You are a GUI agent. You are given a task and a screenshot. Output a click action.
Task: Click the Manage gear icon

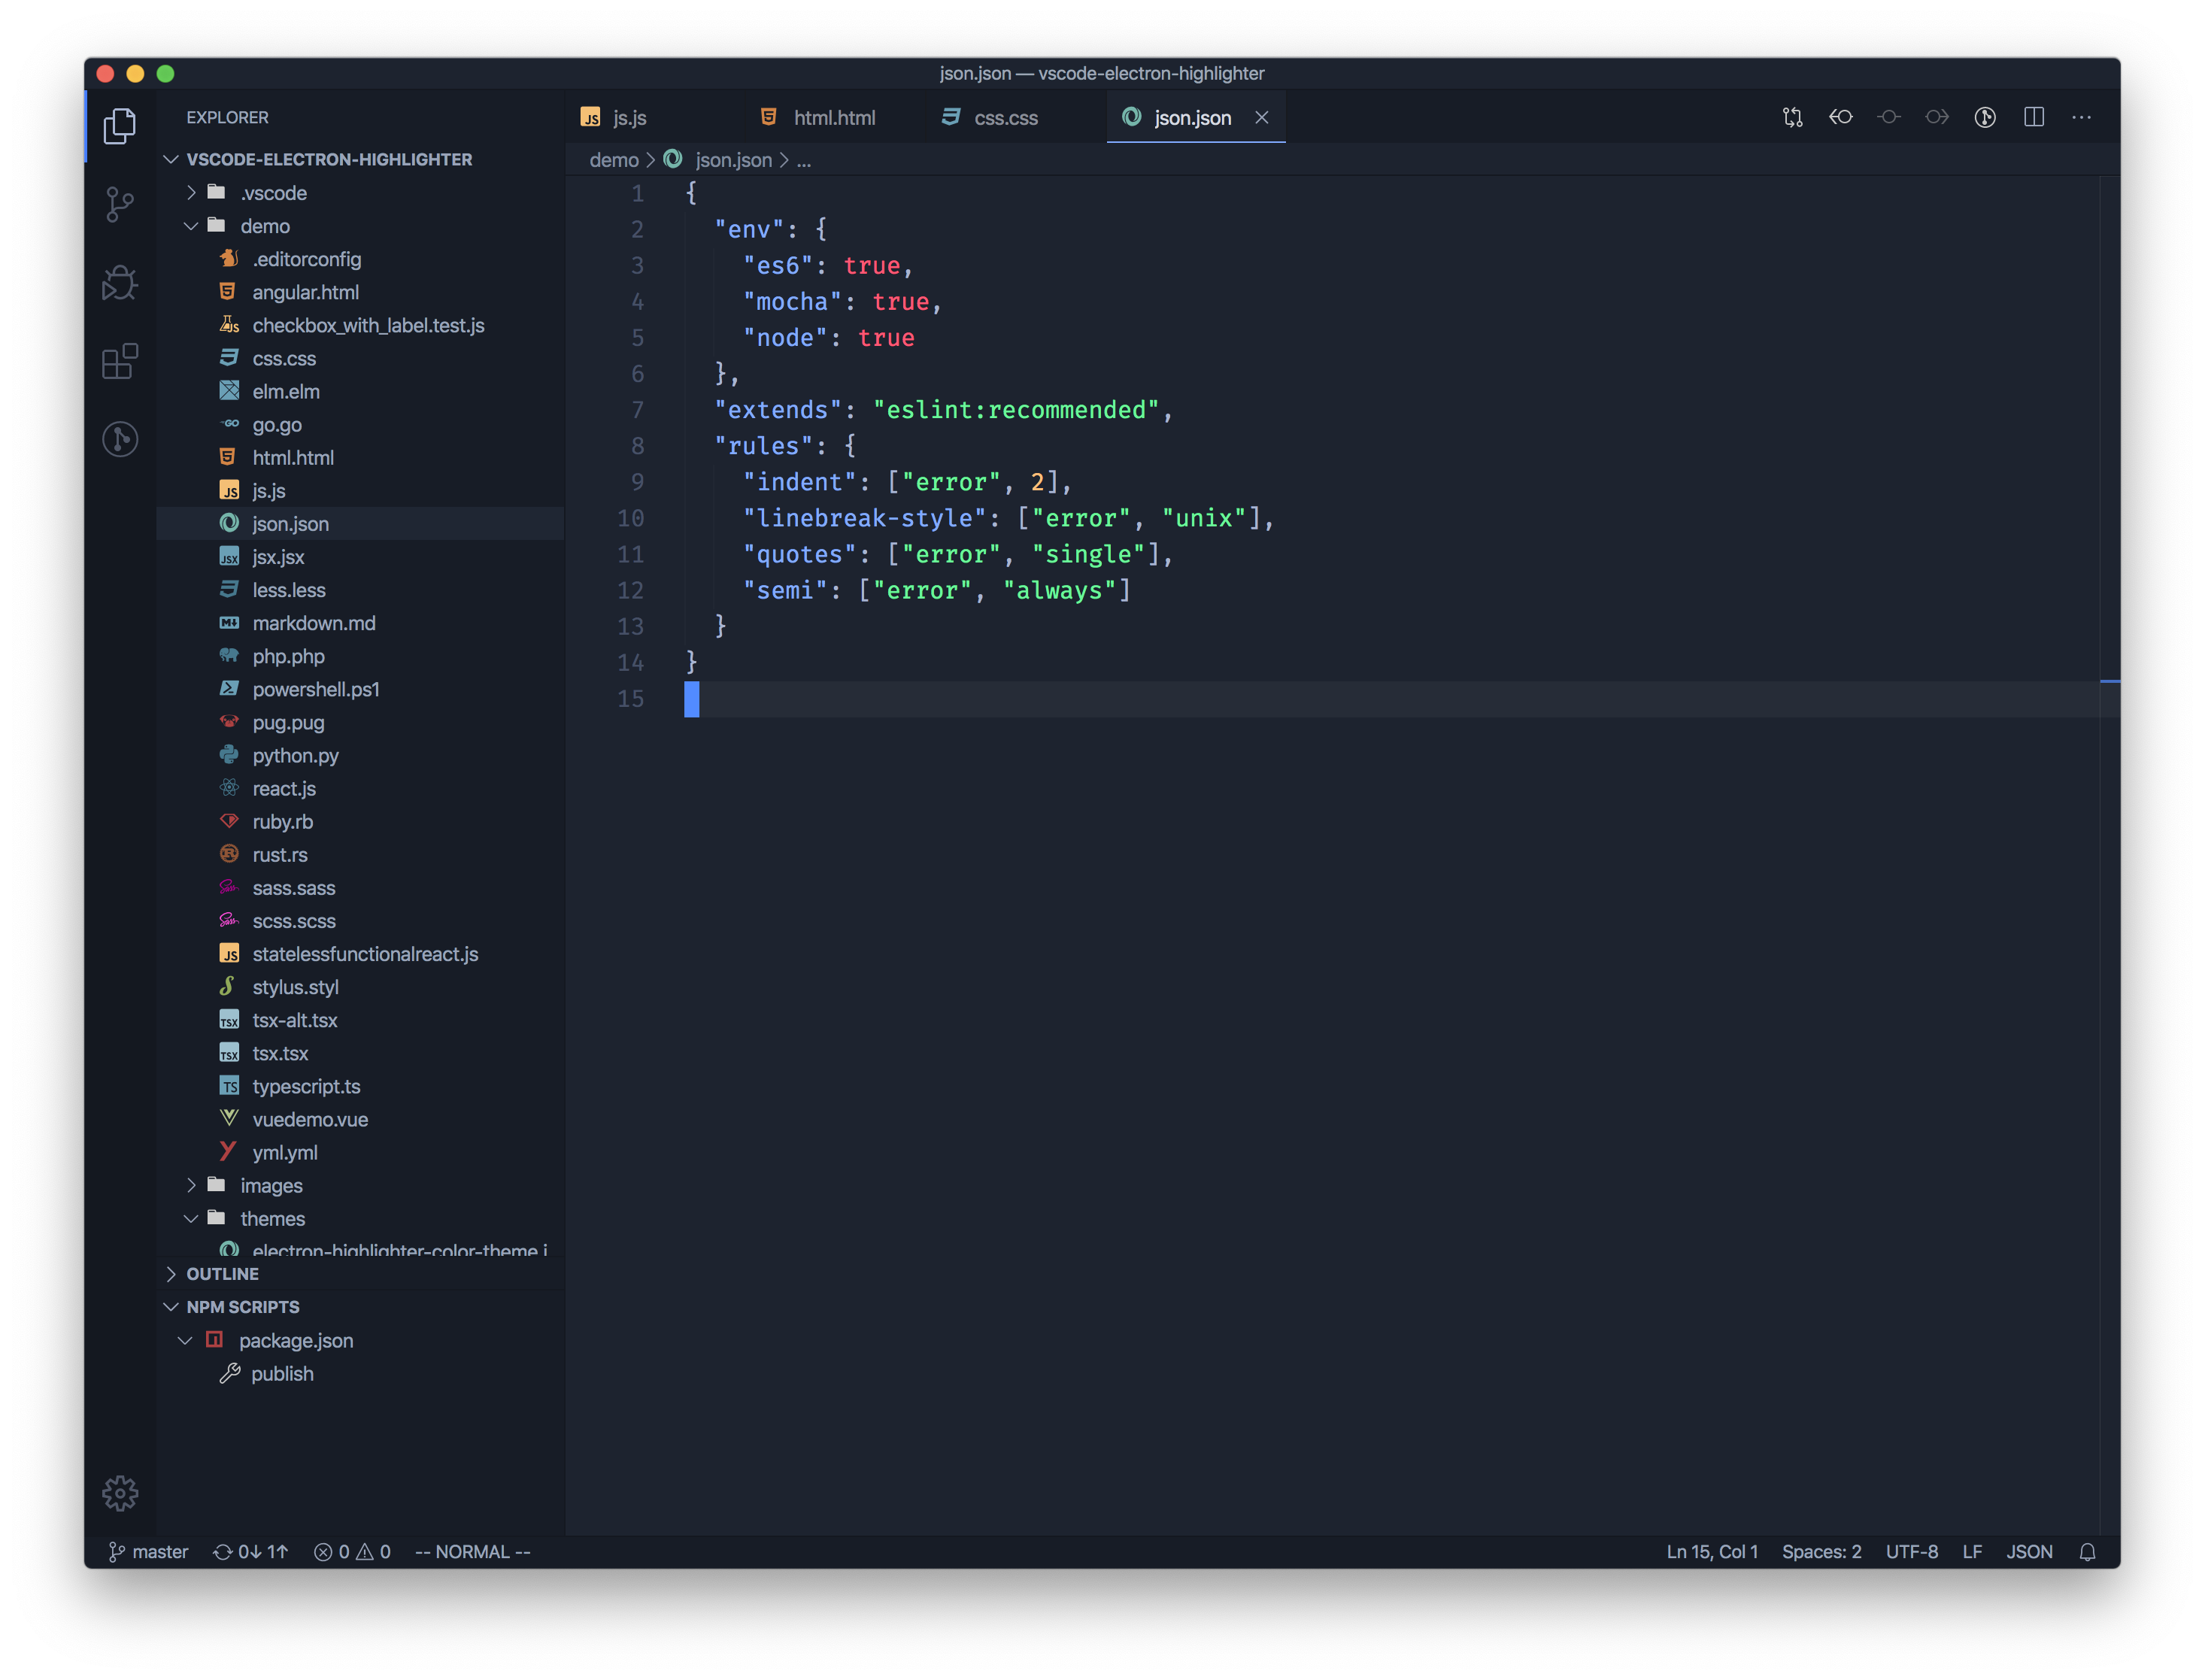pos(120,1493)
